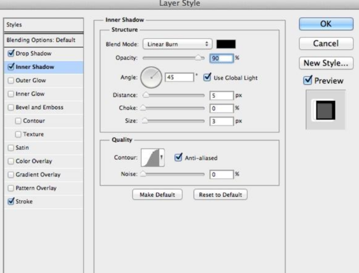Image resolution: width=359 pixels, height=273 pixels.
Task: Click the Angle dial control
Action: pos(151,78)
